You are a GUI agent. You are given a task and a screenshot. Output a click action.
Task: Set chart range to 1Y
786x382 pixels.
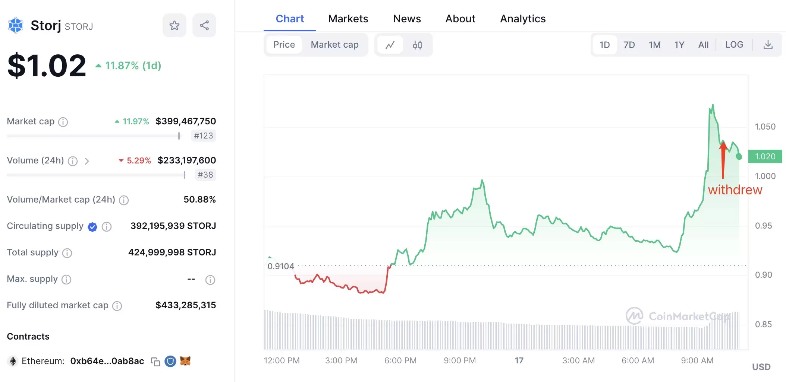679,45
